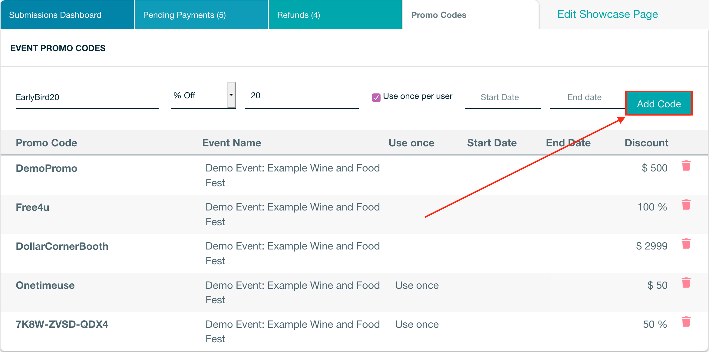Click the Start Date input field

[502, 97]
